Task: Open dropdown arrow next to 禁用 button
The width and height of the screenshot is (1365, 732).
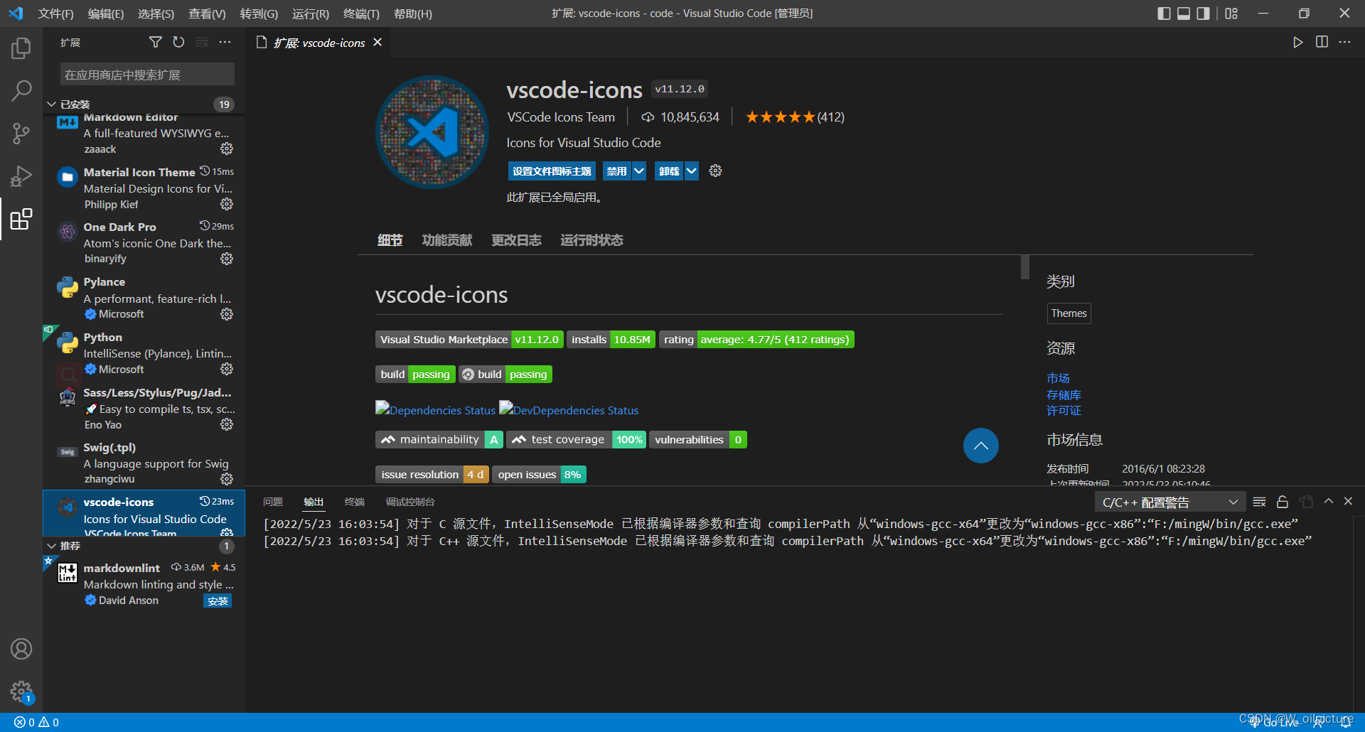Action: tap(639, 171)
